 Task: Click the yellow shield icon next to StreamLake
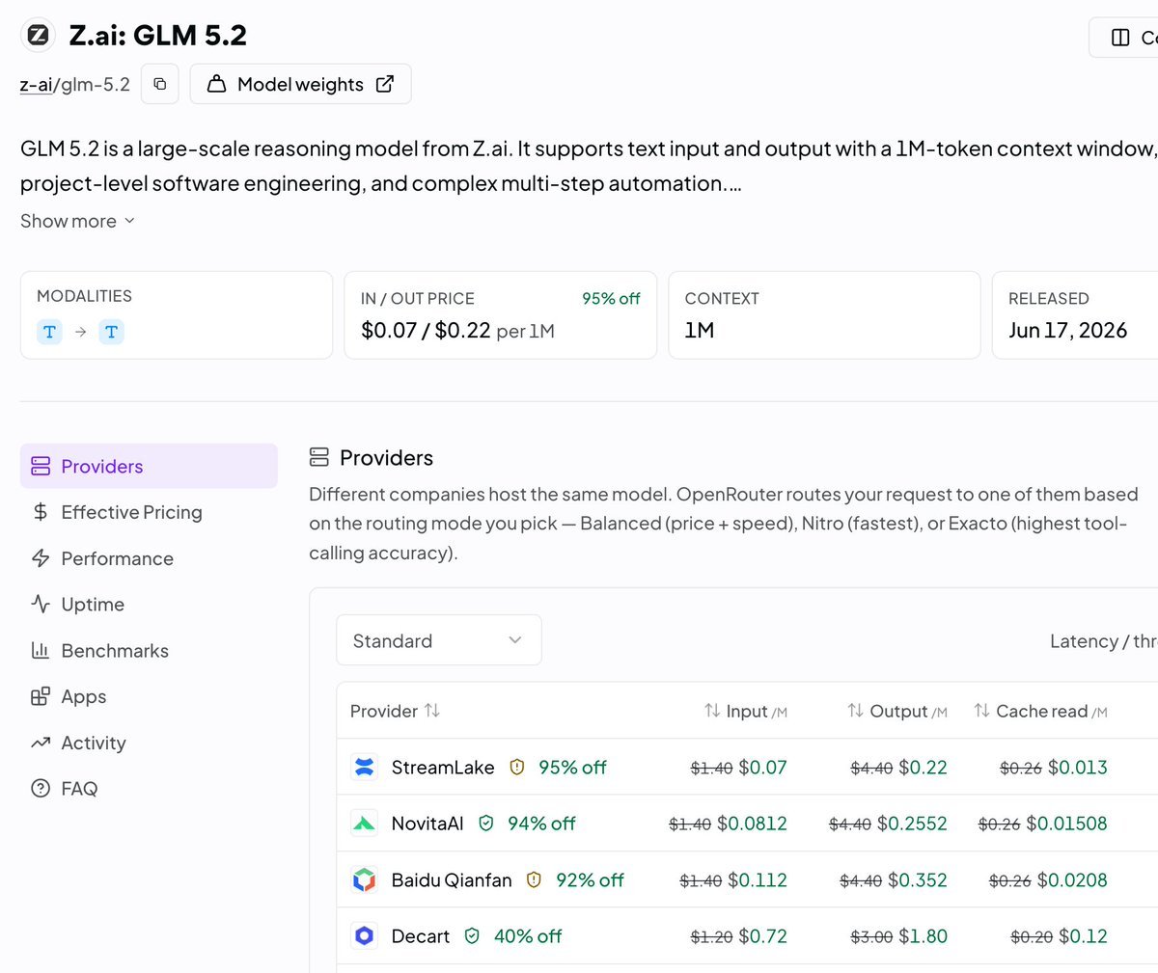516,768
